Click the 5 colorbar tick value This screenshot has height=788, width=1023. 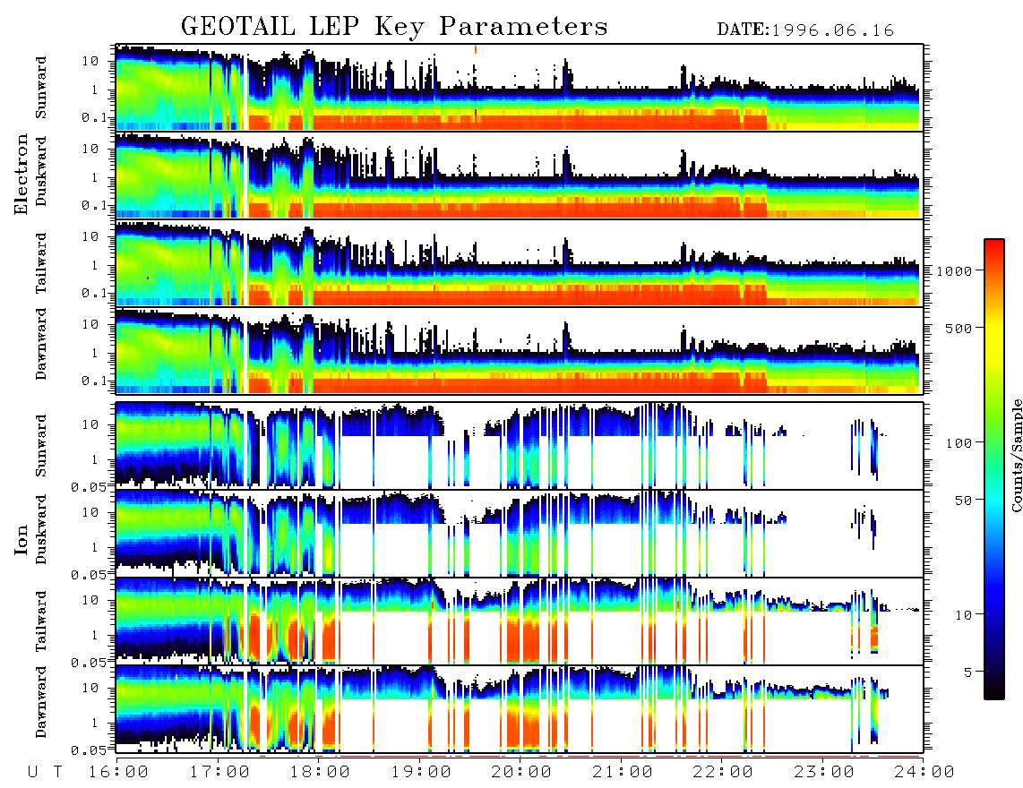pos(967,672)
